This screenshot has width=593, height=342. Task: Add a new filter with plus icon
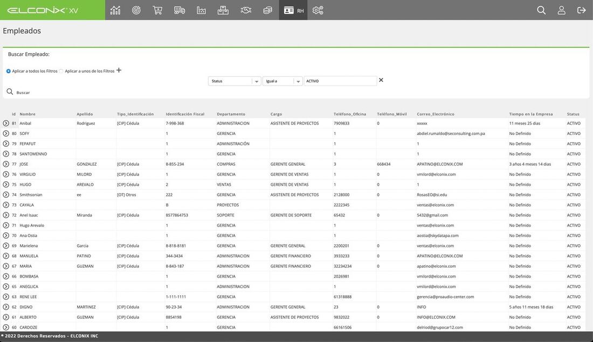point(119,70)
